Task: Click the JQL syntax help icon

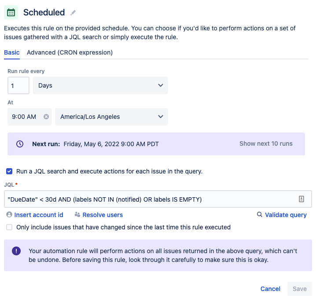Action: [301, 199]
